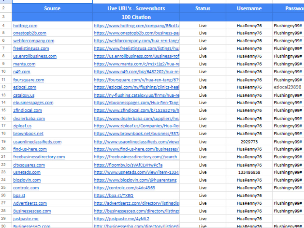This screenshot has height=228, width=304.
Task: Open the hotfrog.com/company live URL
Action: point(137,26)
